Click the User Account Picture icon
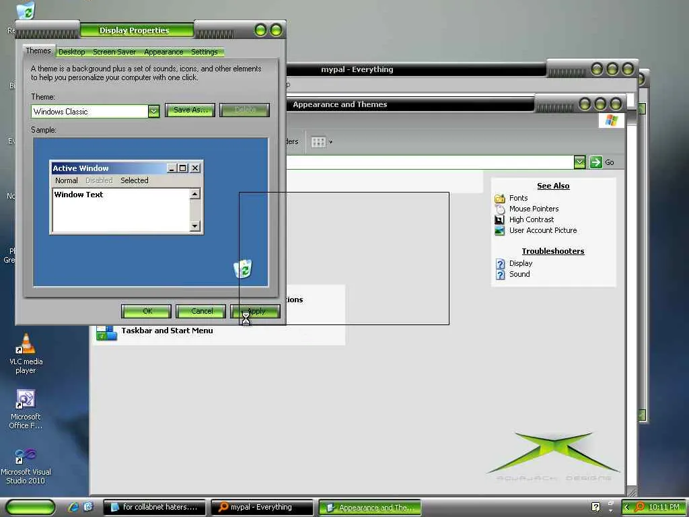The width and height of the screenshot is (689, 517). tap(500, 230)
